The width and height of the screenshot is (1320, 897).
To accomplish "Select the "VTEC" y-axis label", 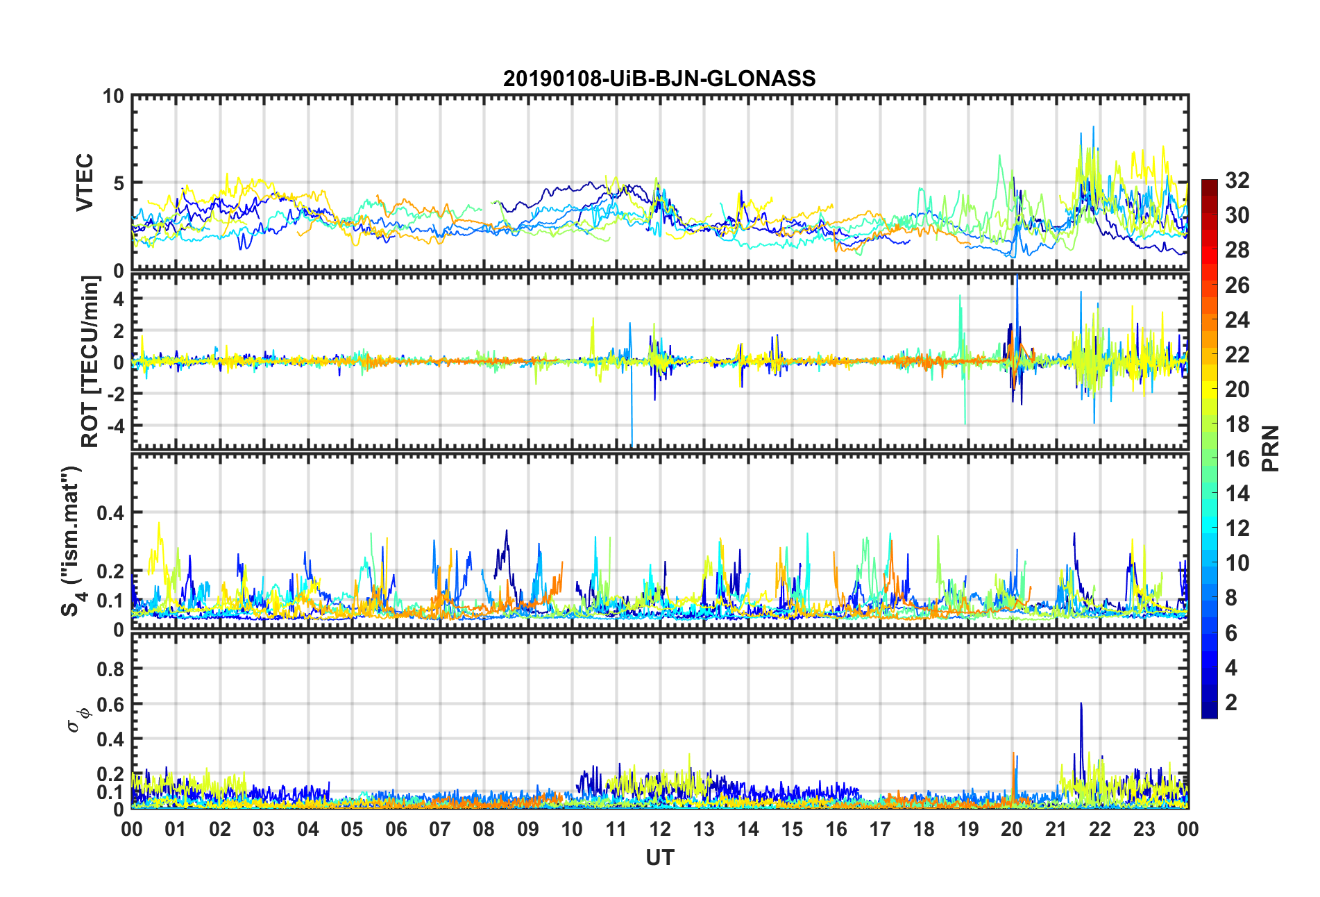I will (x=85, y=183).
